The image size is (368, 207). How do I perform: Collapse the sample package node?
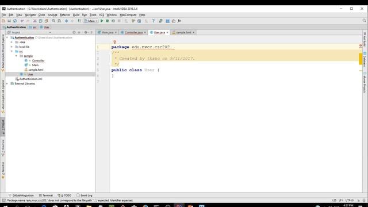pos(17,56)
